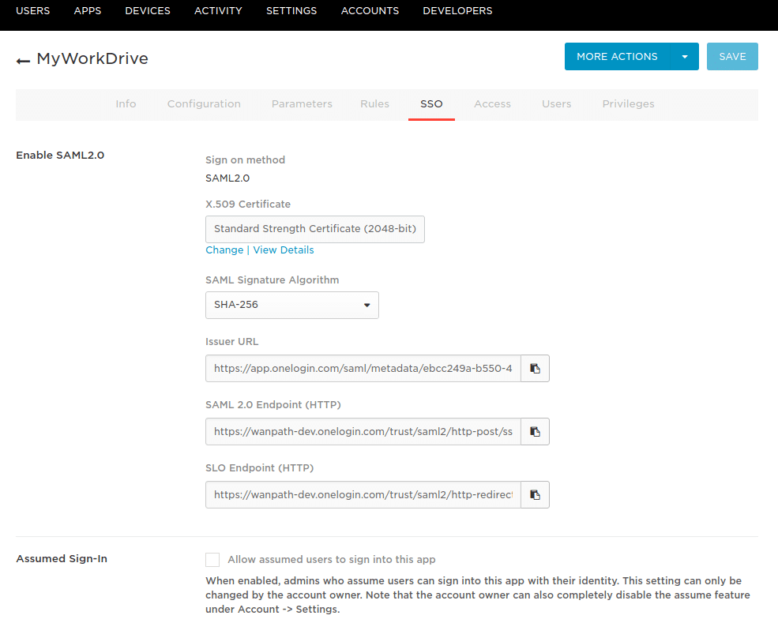Click the Save button
Screen dimensions: 778x638
tap(732, 57)
